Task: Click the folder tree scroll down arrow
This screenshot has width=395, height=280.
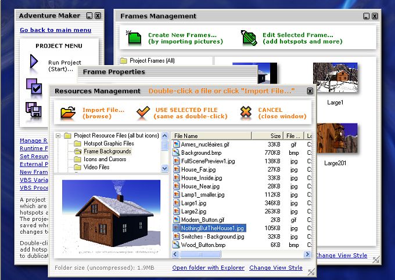Action: (x=164, y=168)
